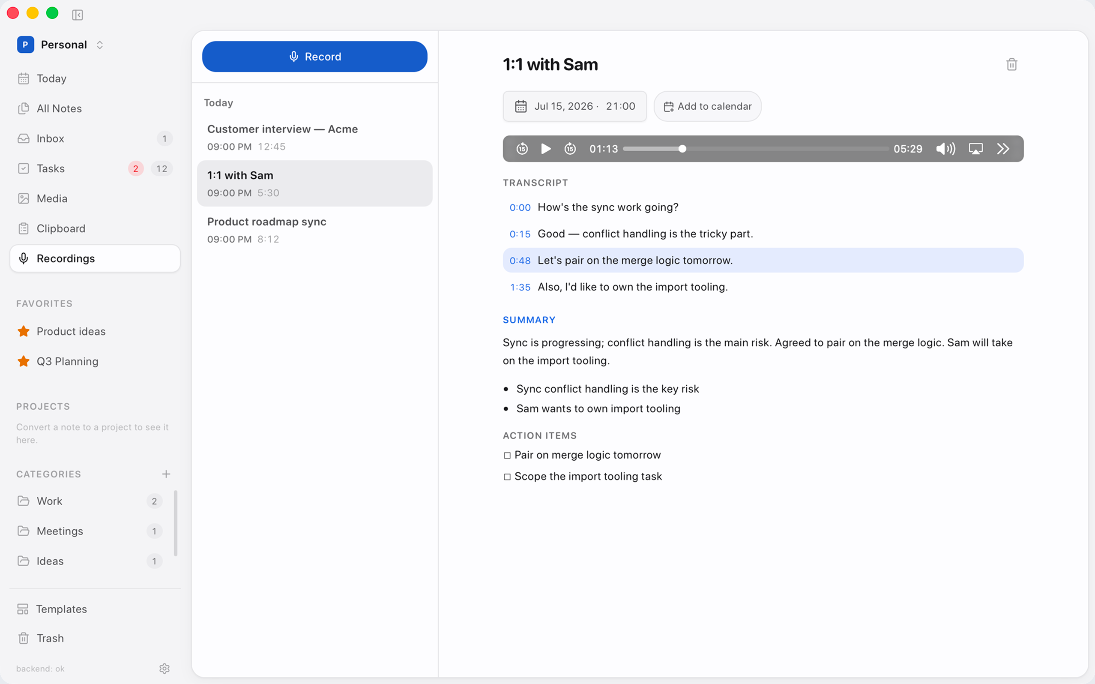Select the Recordings sidebar item
The image size is (1095, 684).
95,258
